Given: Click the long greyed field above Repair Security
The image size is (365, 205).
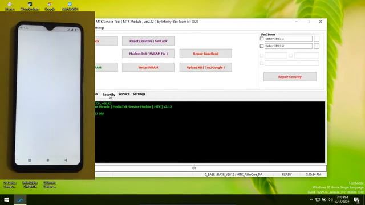Looking at the screenshot, I should 292,63.
